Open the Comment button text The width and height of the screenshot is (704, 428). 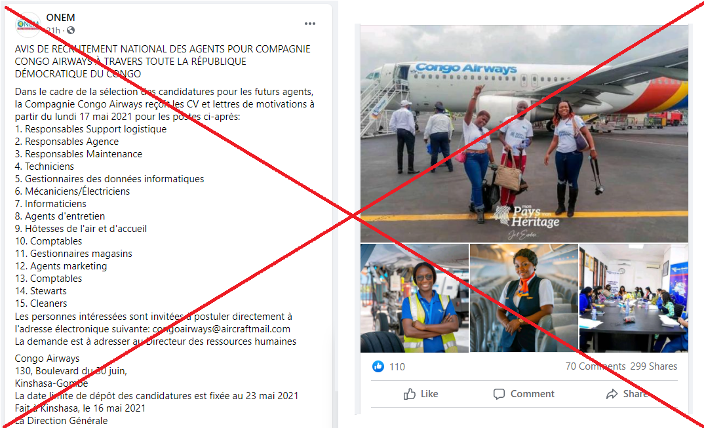tap(532, 394)
